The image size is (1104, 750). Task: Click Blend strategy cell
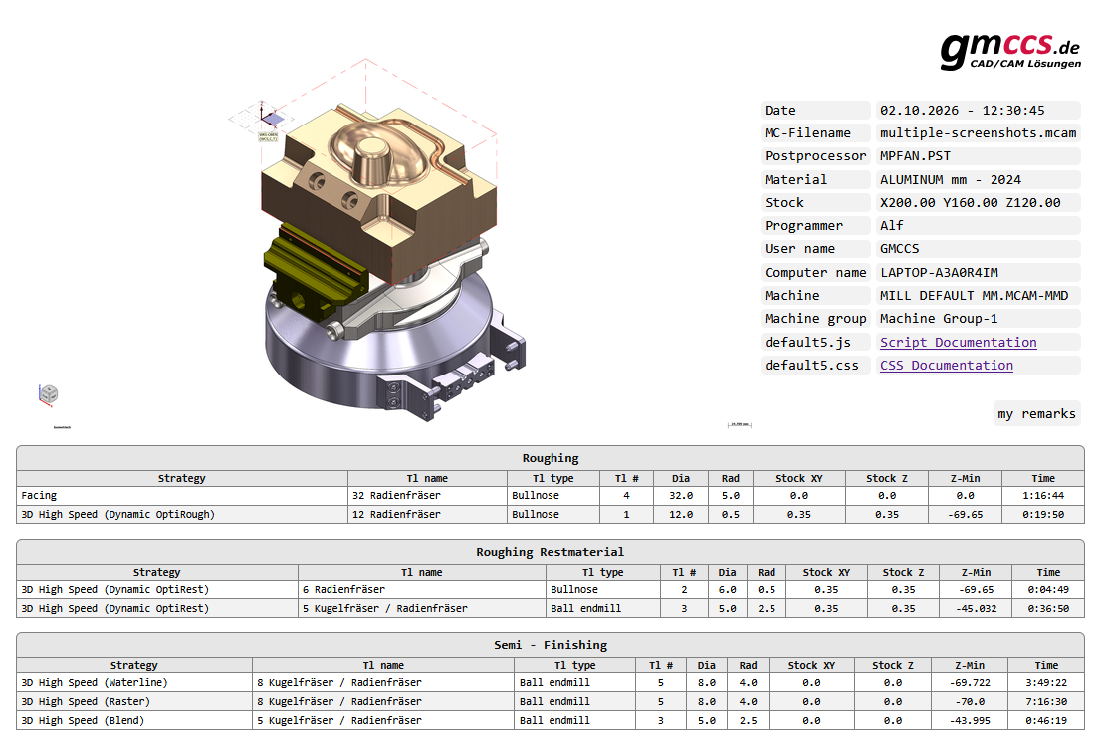(x=134, y=721)
